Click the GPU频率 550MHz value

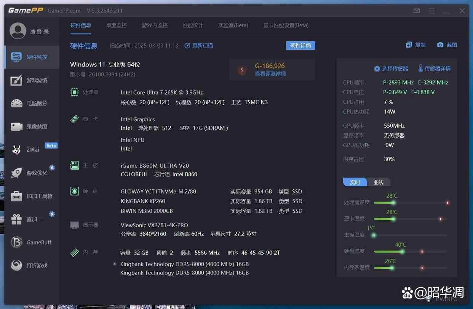coord(394,126)
